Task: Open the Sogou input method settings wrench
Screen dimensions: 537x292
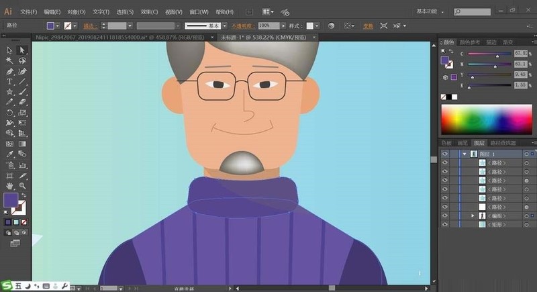Action: point(64,286)
